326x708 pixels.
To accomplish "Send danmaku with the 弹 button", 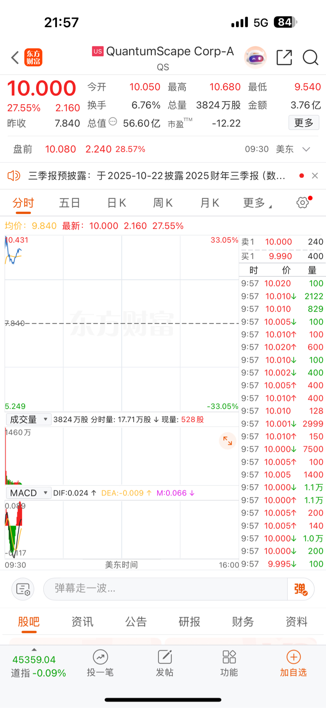I will (x=301, y=589).
